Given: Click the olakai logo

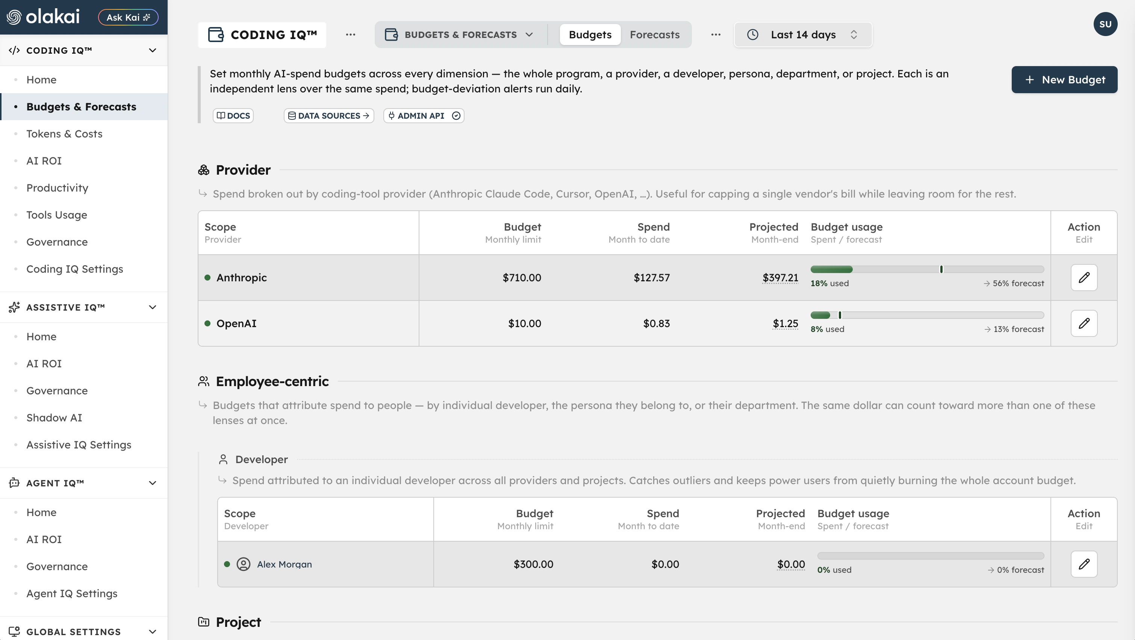Looking at the screenshot, I should click(x=43, y=17).
